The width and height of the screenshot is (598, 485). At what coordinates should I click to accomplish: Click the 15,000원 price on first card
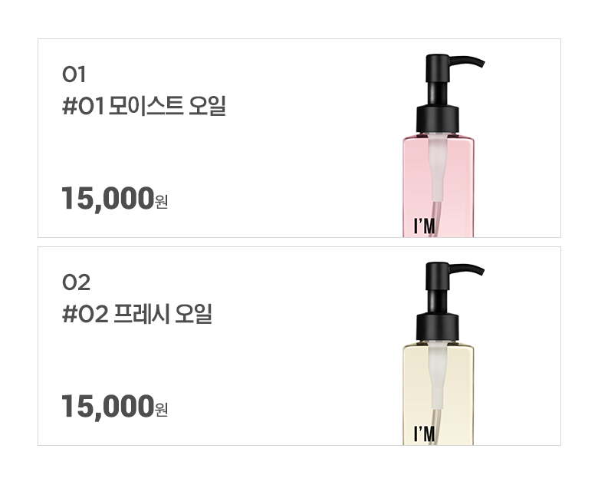115,198
